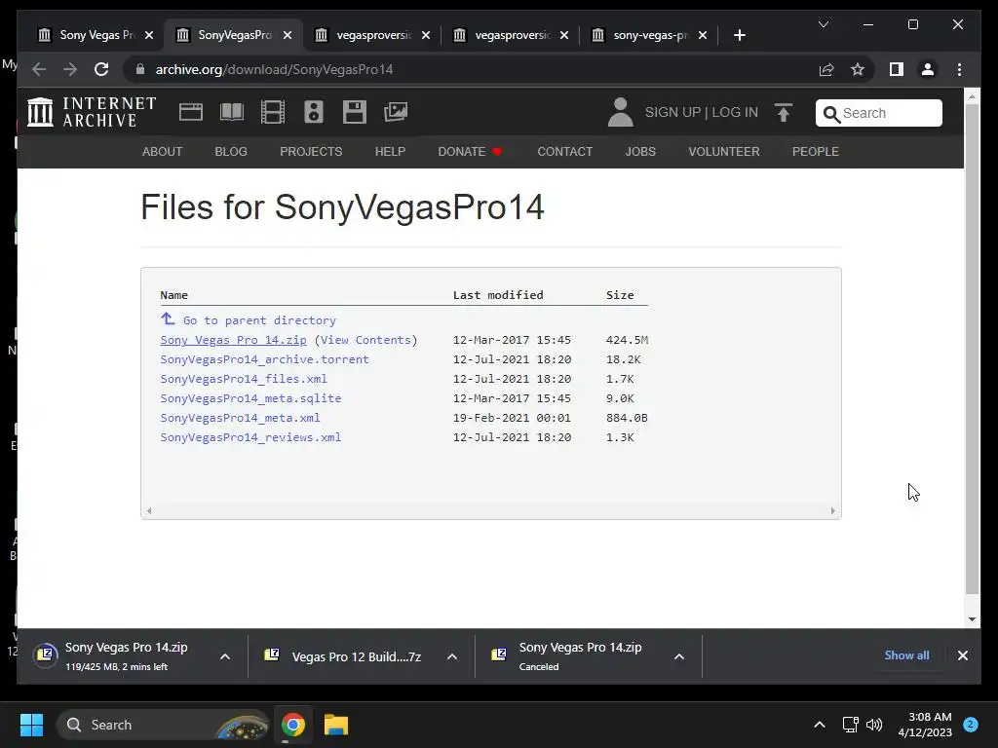Viewport: 998px width, 748px height.
Task: Close the sony-vegas-pr tab
Action: 702,35
